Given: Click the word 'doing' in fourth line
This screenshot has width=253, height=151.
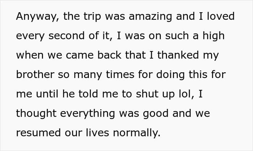Looking at the screenshot, I should pyautogui.click(x=170, y=75).
